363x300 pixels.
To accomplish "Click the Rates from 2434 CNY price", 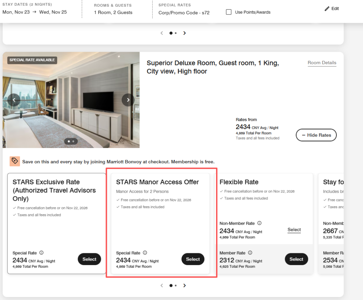I will 257,127.
